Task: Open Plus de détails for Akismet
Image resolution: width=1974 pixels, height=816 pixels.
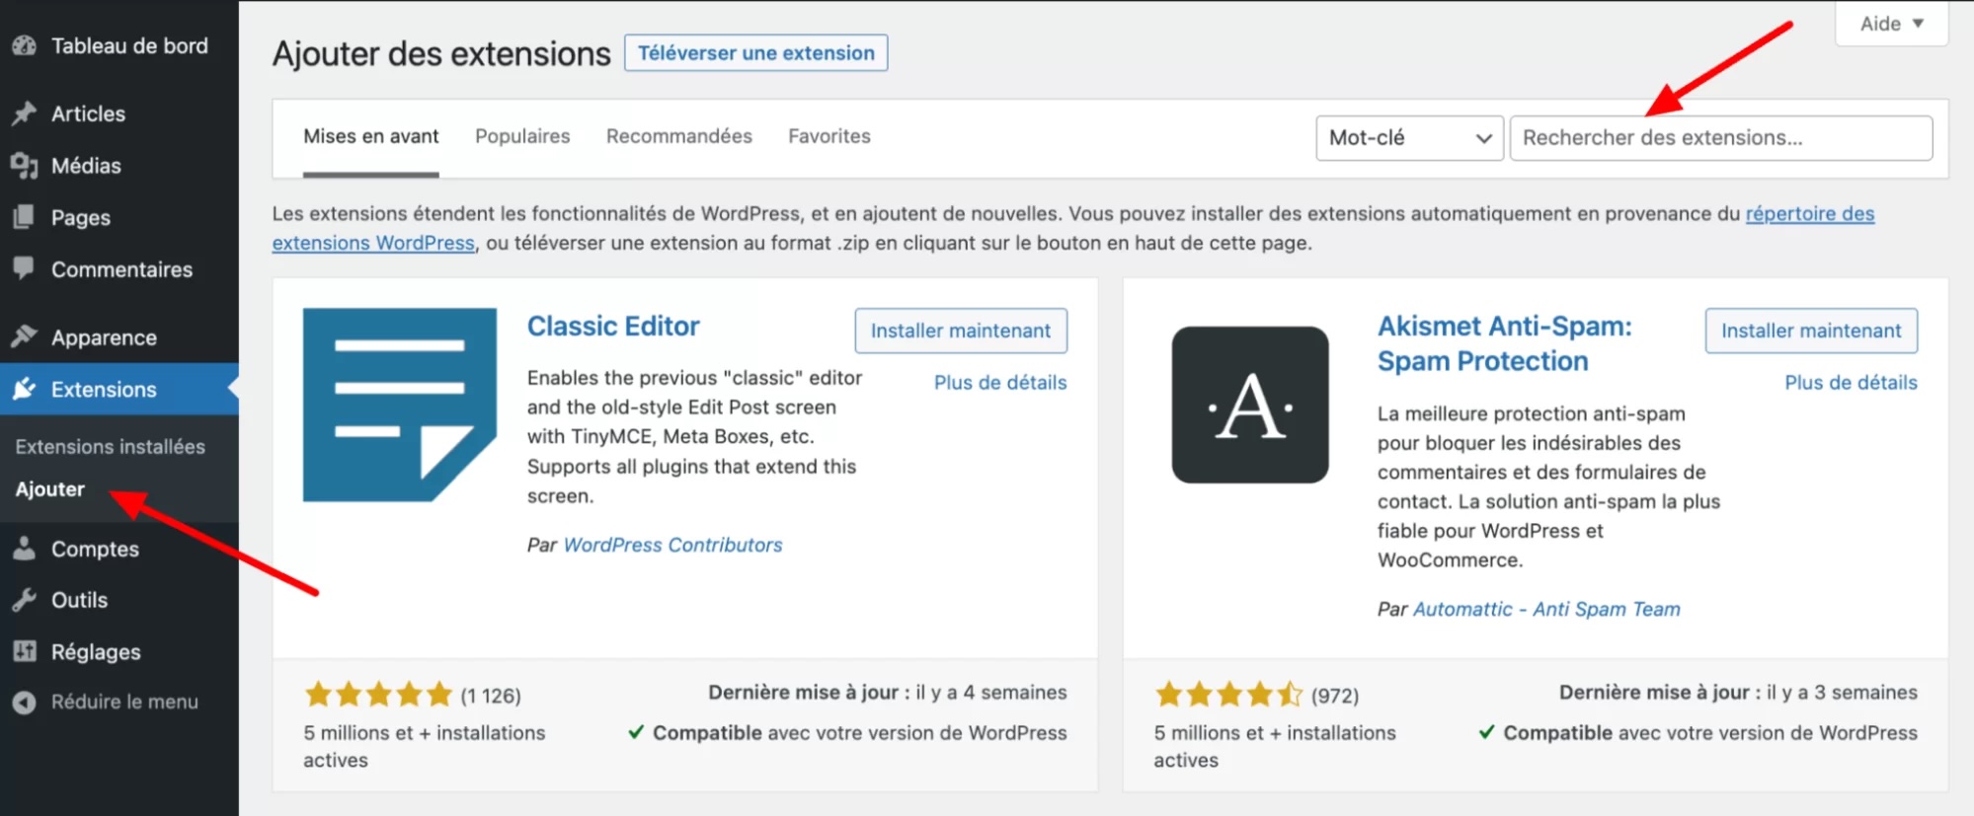Action: click(1851, 383)
